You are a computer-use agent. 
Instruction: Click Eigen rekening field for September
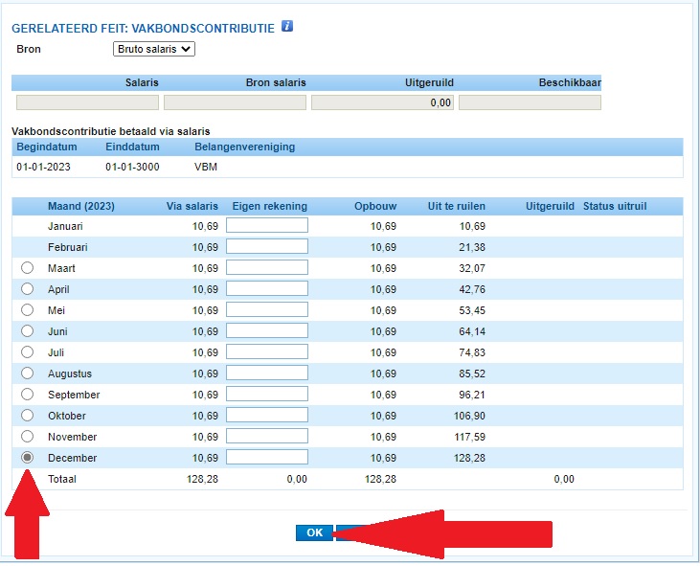tap(267, 394)
